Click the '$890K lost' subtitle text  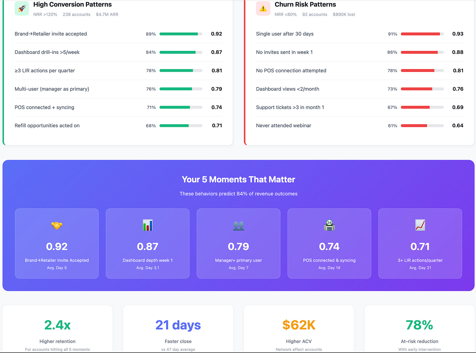click(344, 14)
